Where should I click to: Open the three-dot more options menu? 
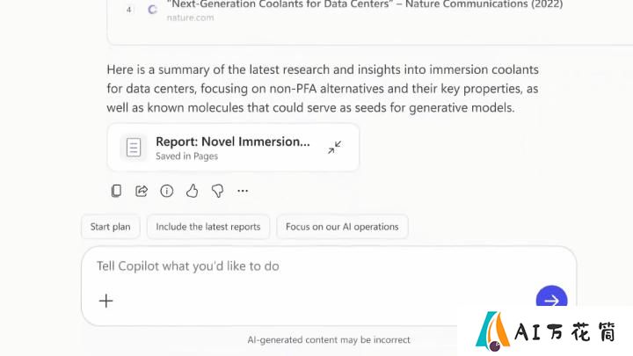[243, 191]
